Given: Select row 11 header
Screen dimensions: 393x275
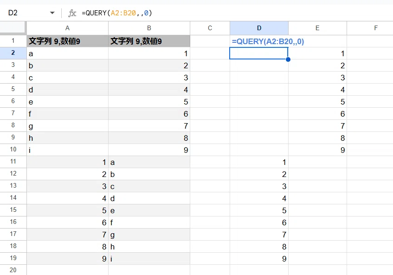Looking at the screenshot, I should [13, 162].
